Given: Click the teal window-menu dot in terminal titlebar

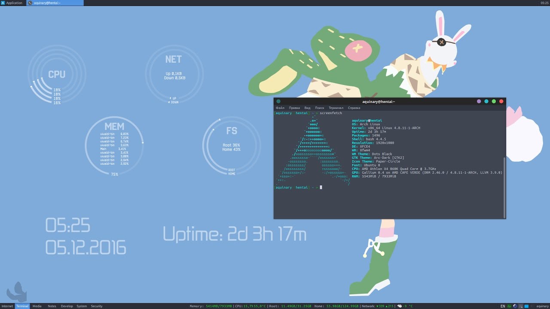Looking at the screenshot, I should coord(278,102).
